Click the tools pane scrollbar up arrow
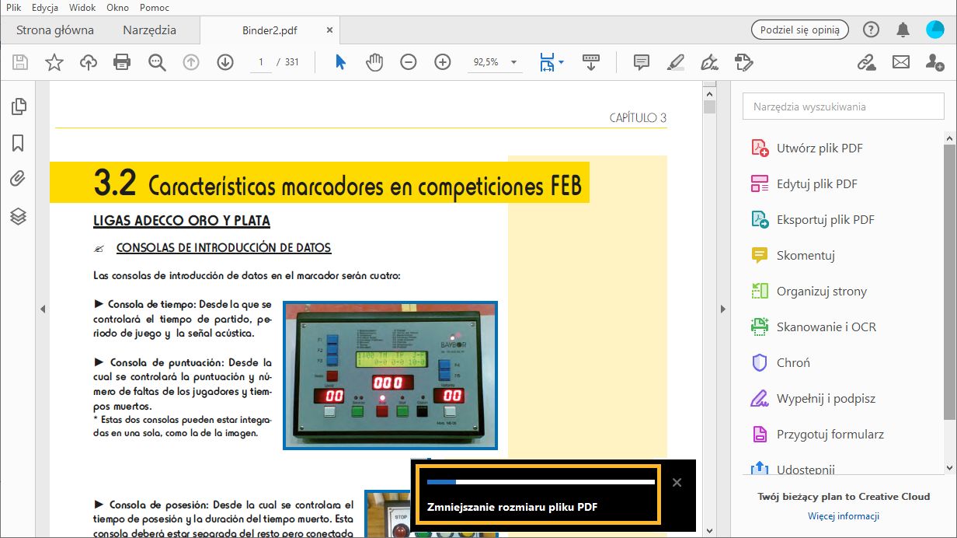The image size is (957, 538). [x=950, y=139]
